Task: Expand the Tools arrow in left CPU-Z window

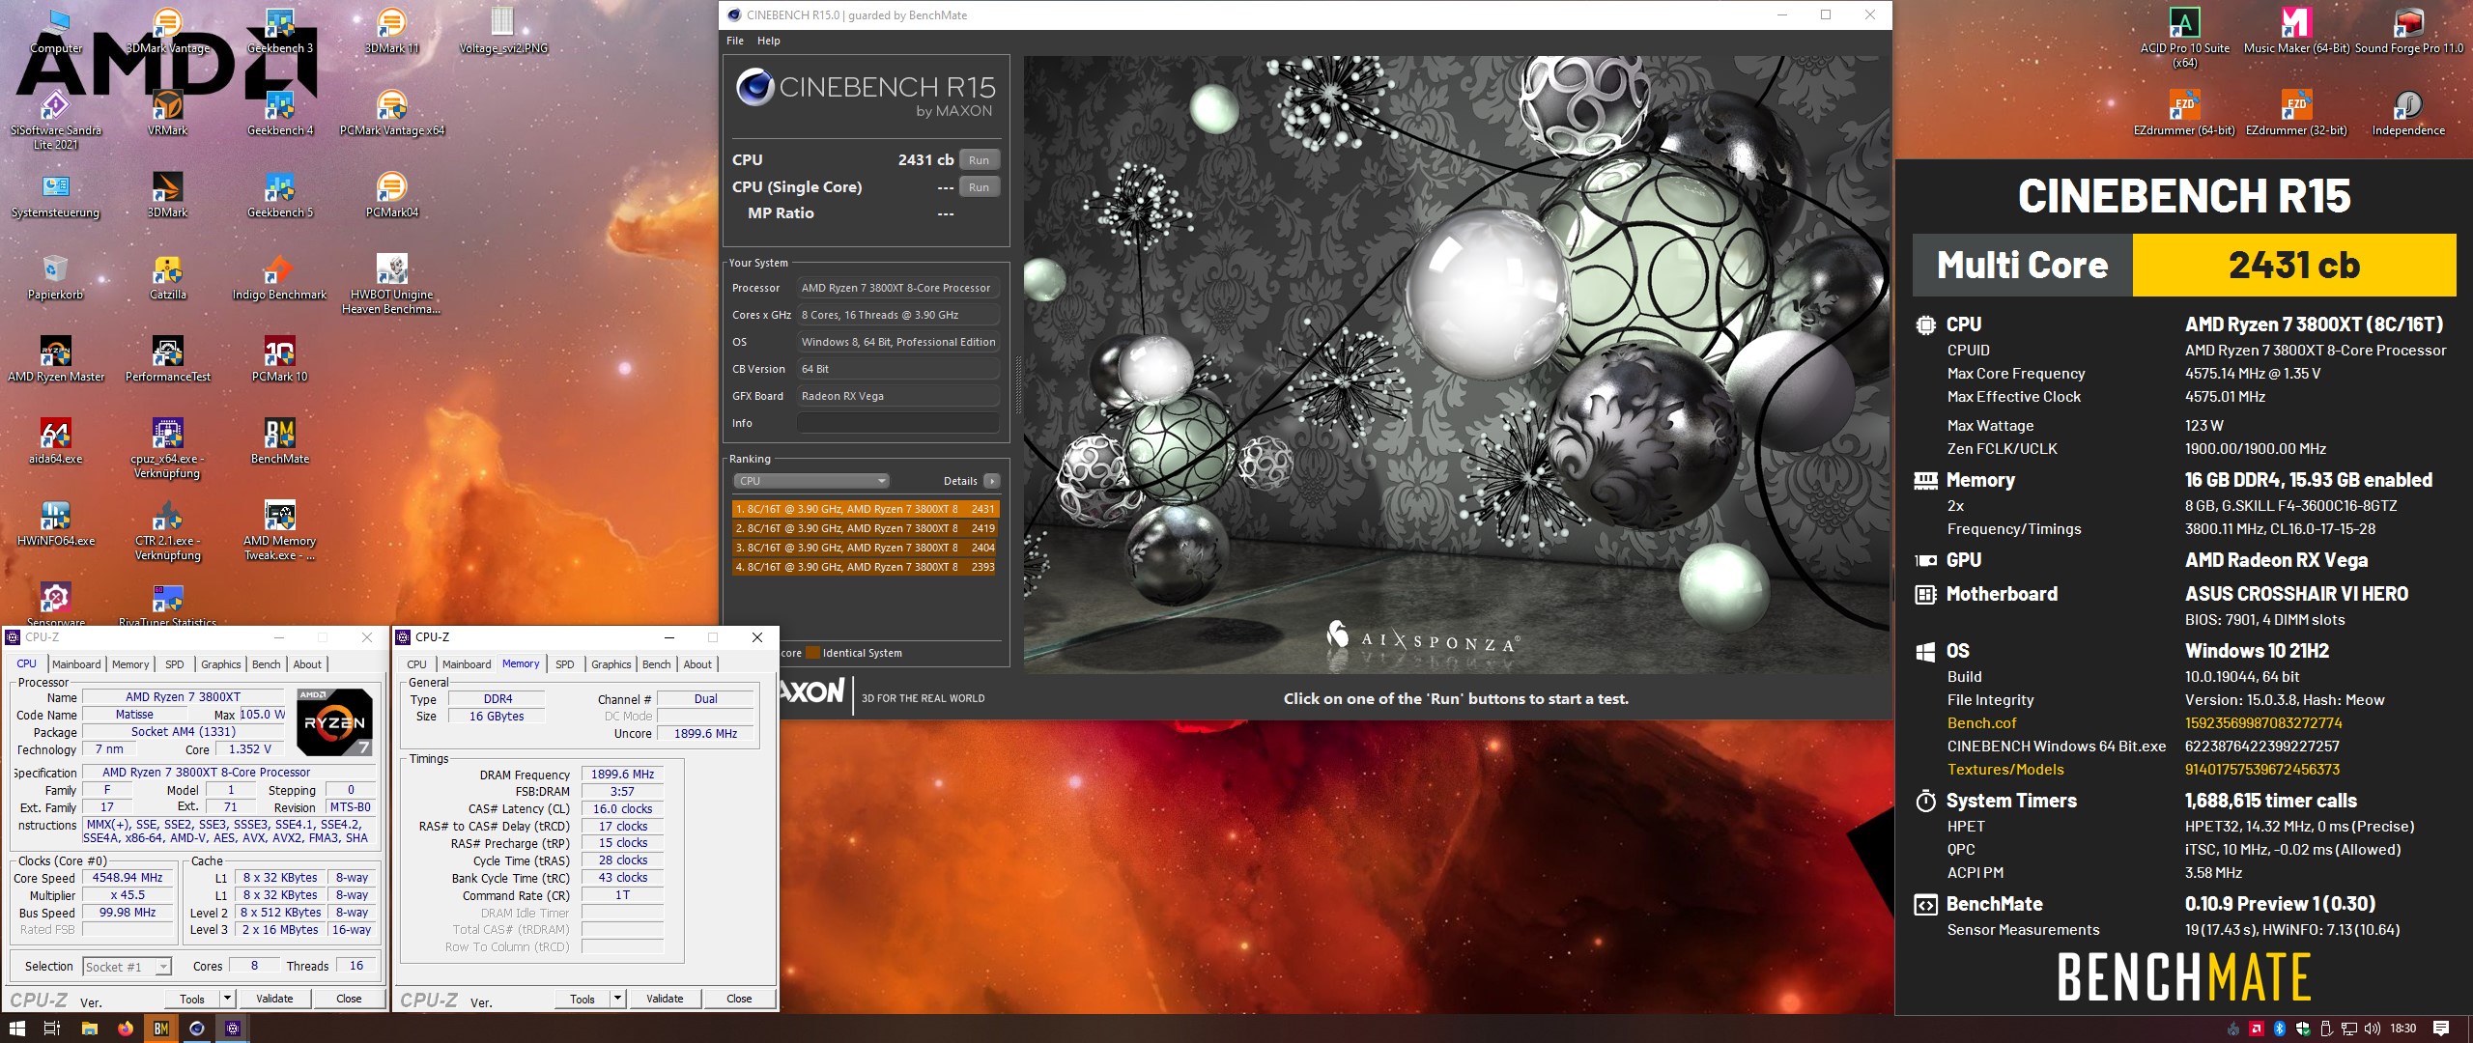Action: [x=228, y=999]
